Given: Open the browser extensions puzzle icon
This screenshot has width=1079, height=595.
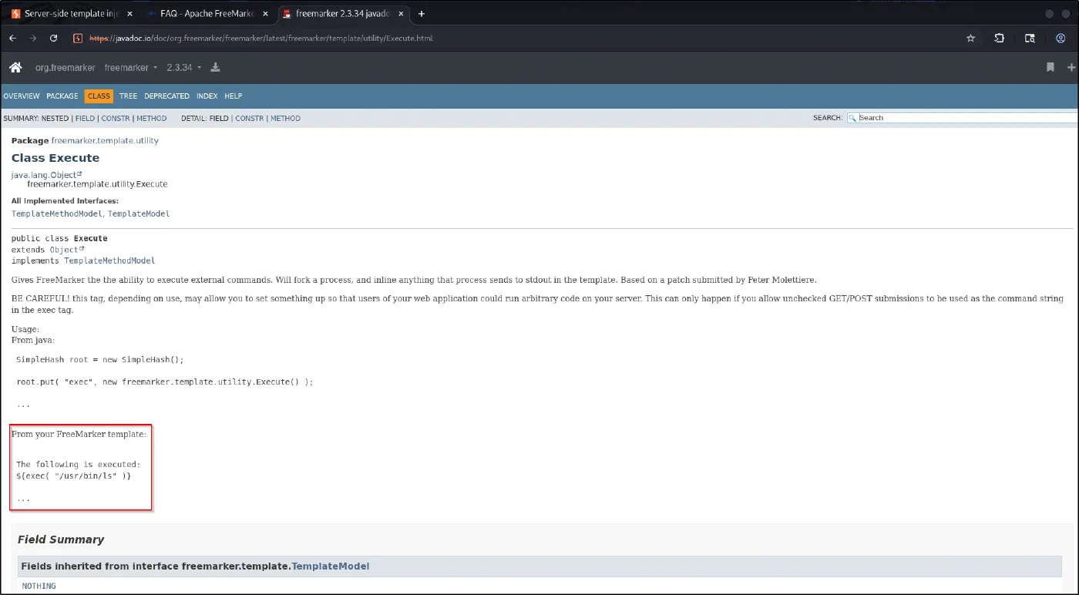Looking at the screenshot, I should [1000, 38].
